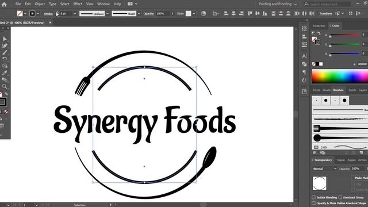Screen dimensions: 368x207
Task: Click Horizontal Distribute Center icon
Action: click(x=304, y=14)
